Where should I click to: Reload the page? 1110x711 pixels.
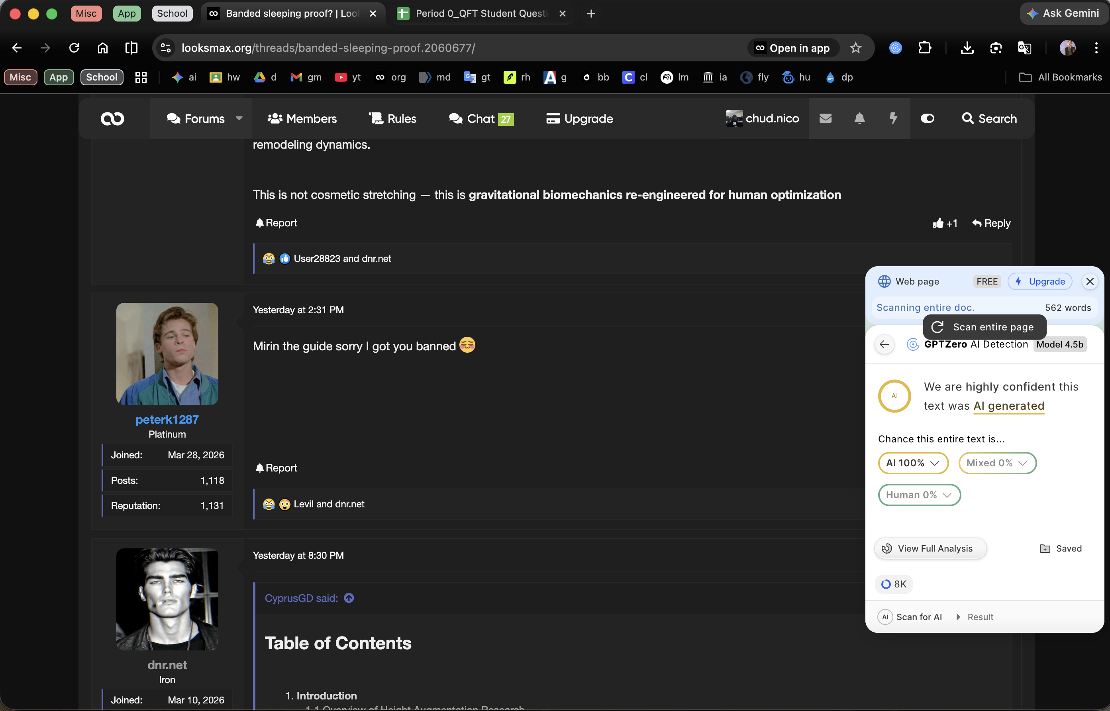coord(74,47)
